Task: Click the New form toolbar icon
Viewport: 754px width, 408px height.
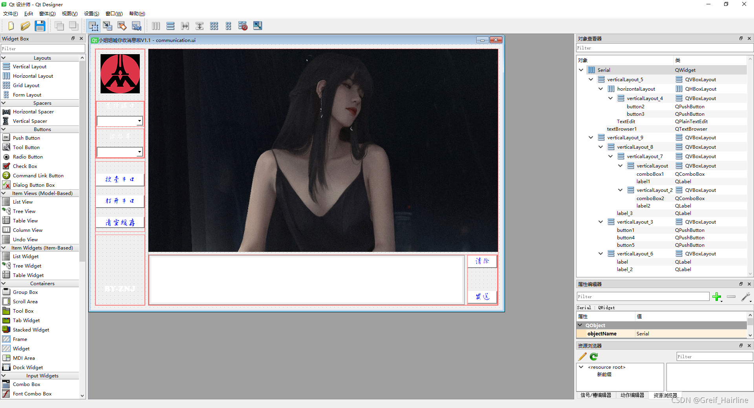Action: pos(11,26)
